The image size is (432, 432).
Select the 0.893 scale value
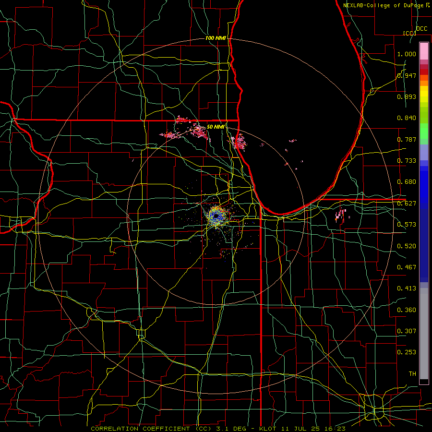click(x=407, y=96)
